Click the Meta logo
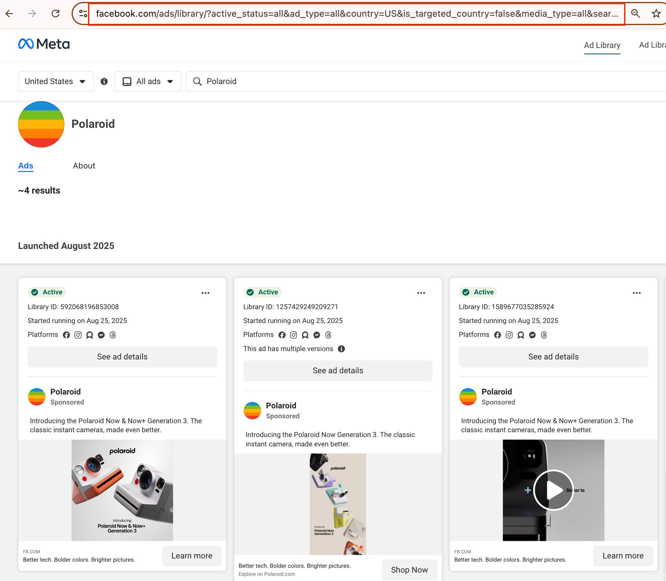The width and height of the screenshot is (666, 581). pos(44,44)
